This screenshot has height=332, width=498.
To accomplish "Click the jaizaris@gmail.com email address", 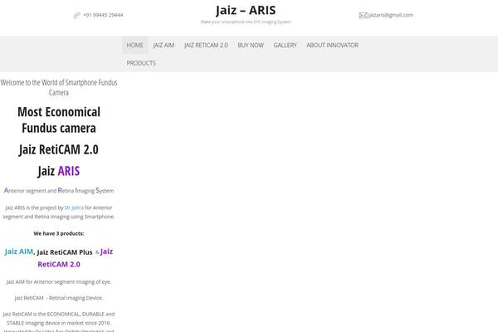I will [391, 15].
